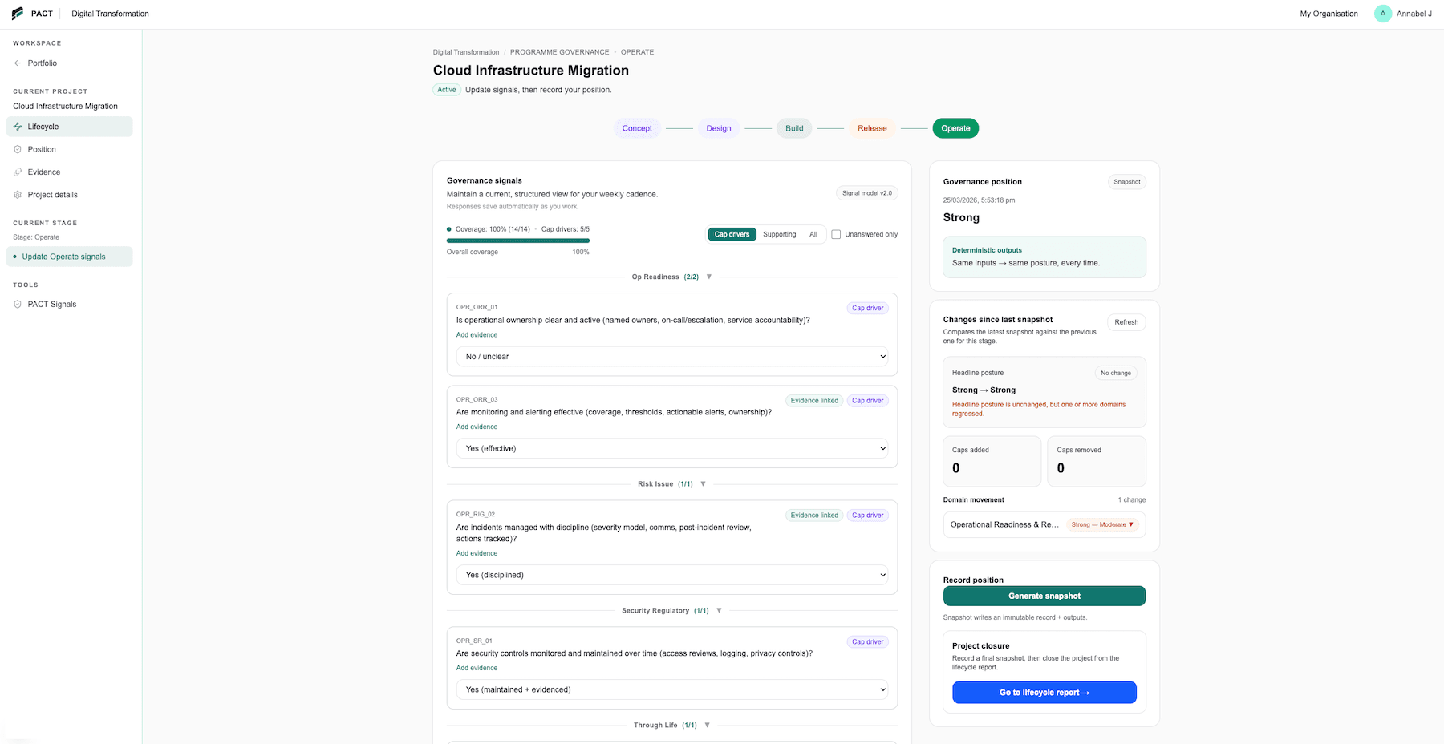Click the Snapshot badge button
The height and width of the screenshot is (744, 1444).
coord(1126,182)
